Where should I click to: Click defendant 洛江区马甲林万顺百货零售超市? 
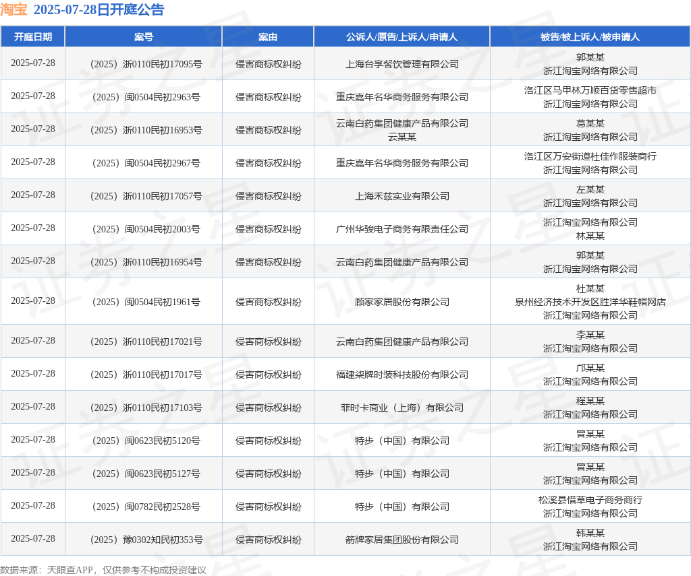click(590, 90)
